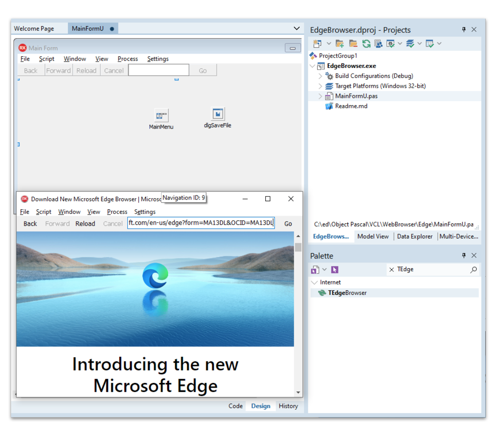Close the Palette panel
495x438 pixels.
coord(474,255)
